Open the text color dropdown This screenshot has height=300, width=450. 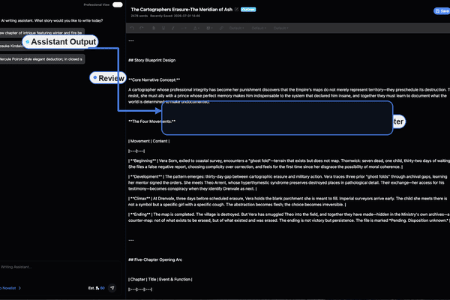coord(196,28)
